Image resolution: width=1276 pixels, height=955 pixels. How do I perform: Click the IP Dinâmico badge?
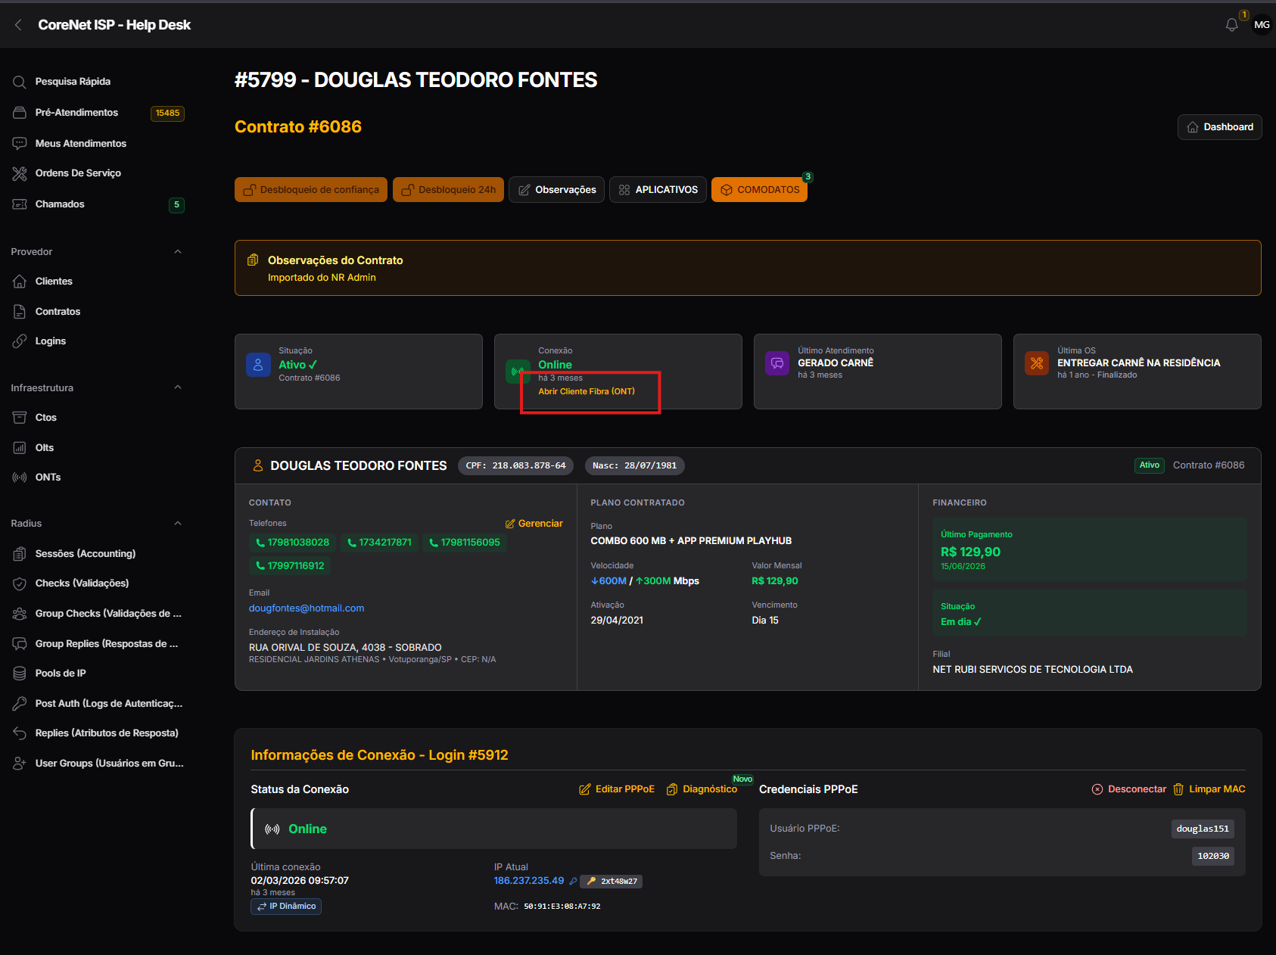[286, 907]
